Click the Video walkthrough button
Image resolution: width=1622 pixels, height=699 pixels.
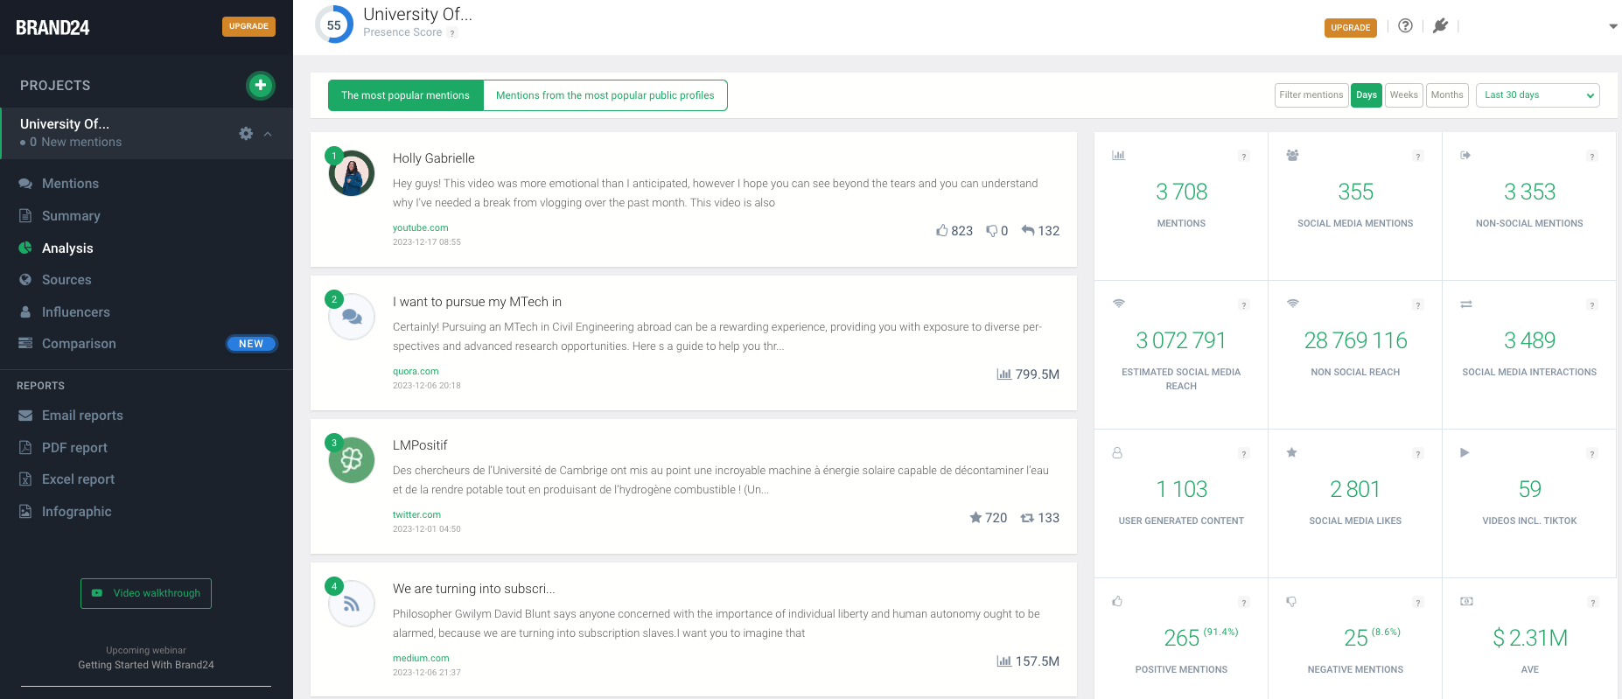[146, 593]
